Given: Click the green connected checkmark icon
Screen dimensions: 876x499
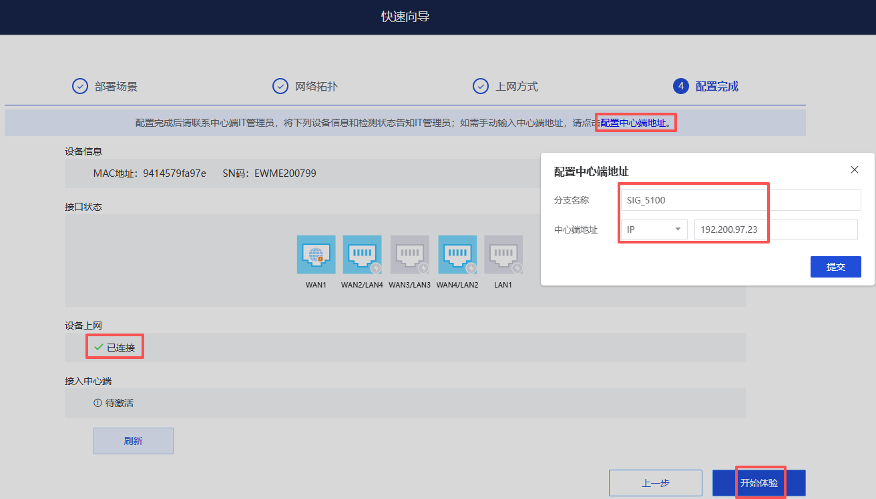Looking at the screenshot, I should coord(98,347).
